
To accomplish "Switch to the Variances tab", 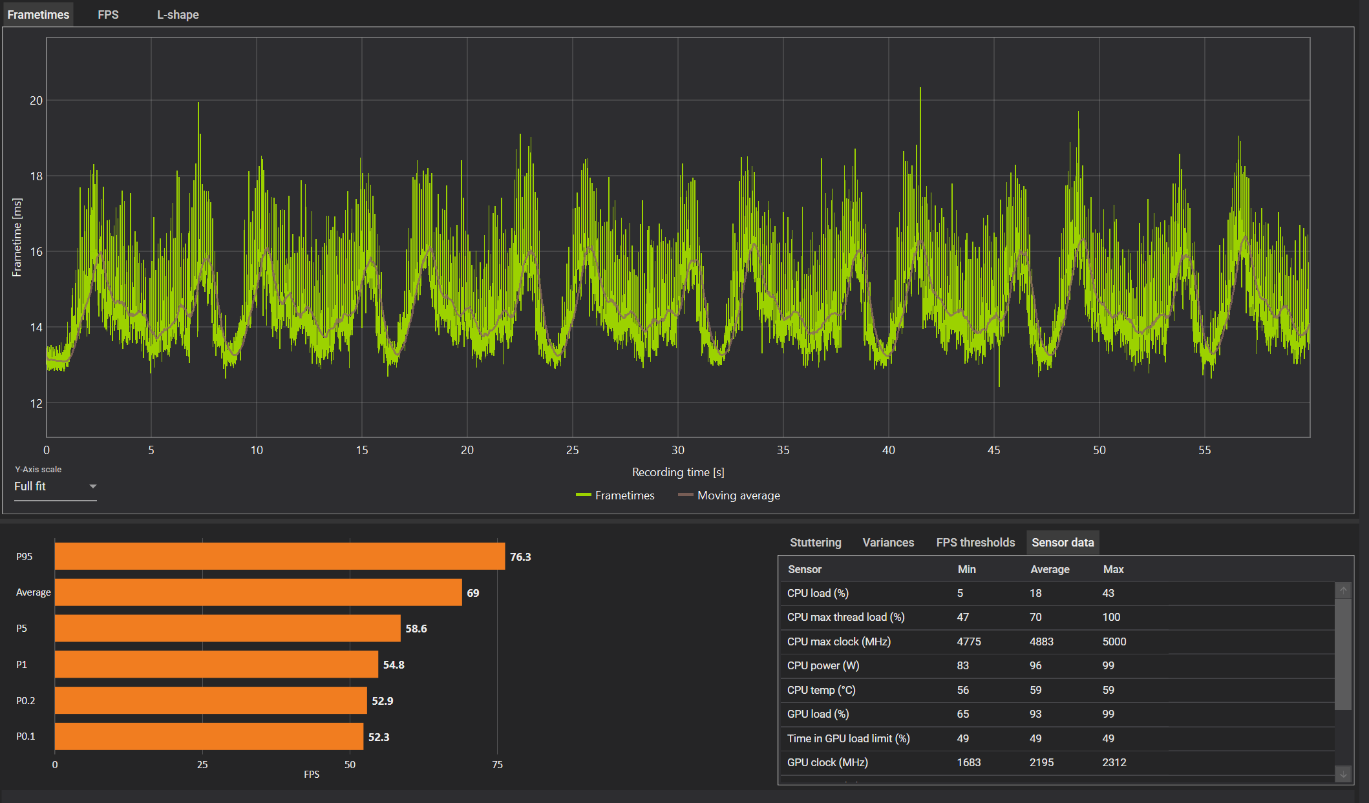I will (x=887, y=543).
